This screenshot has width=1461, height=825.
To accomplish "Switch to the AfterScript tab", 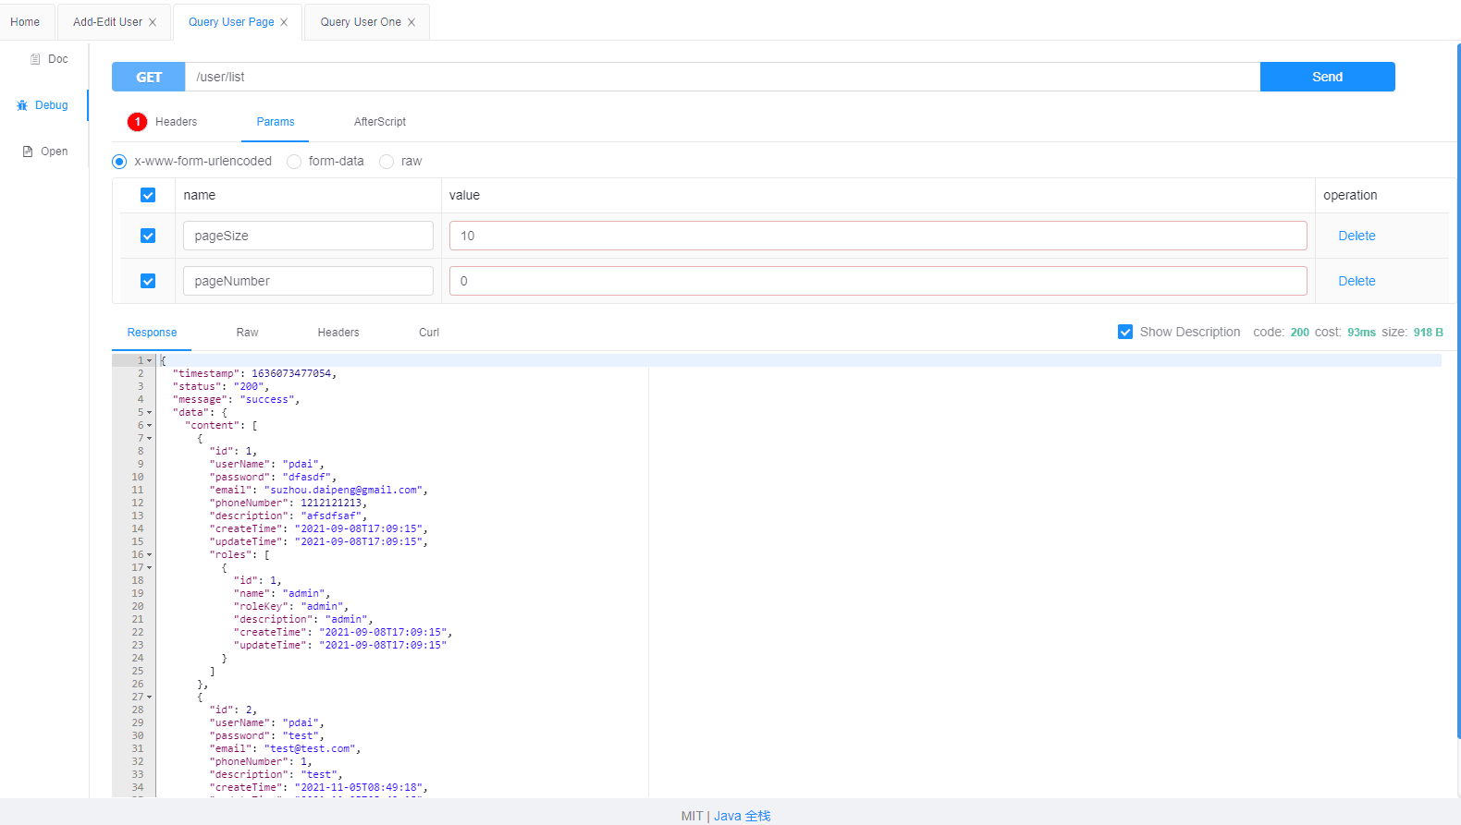I will coord(379,122).
